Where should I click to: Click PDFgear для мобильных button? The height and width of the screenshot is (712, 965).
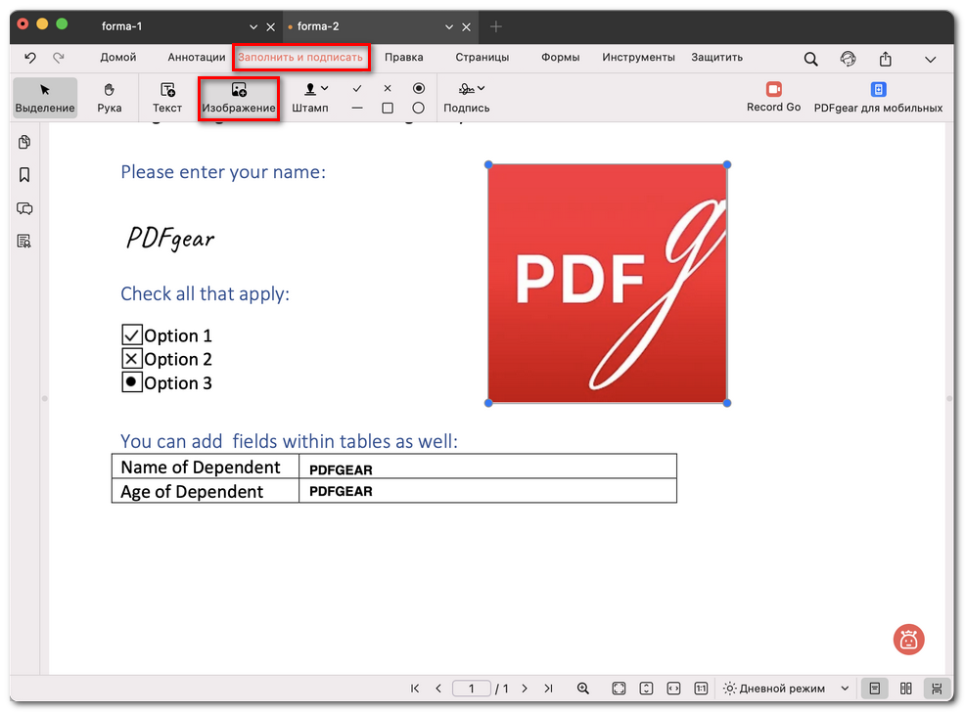(x=878, y=97)
